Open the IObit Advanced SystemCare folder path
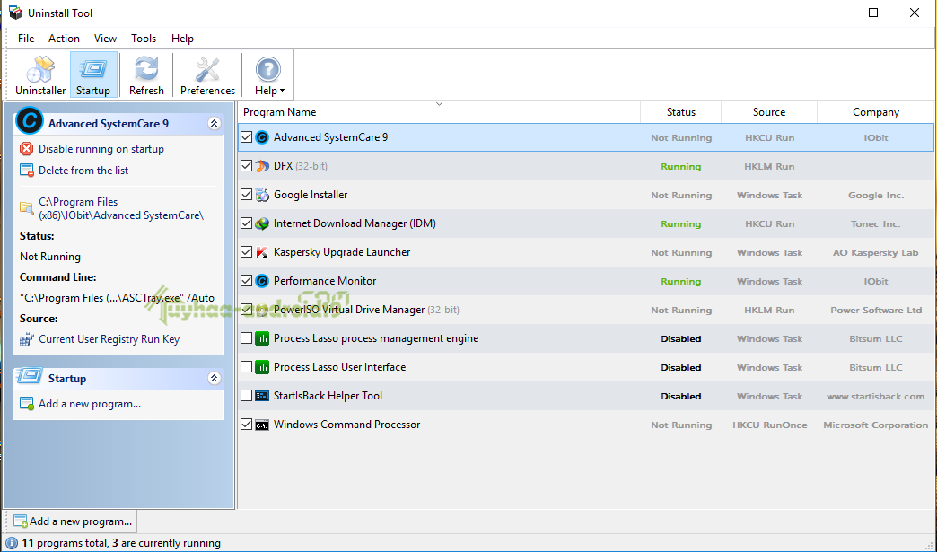Screen dimensions: 937x552 click(x=121, y=208)
